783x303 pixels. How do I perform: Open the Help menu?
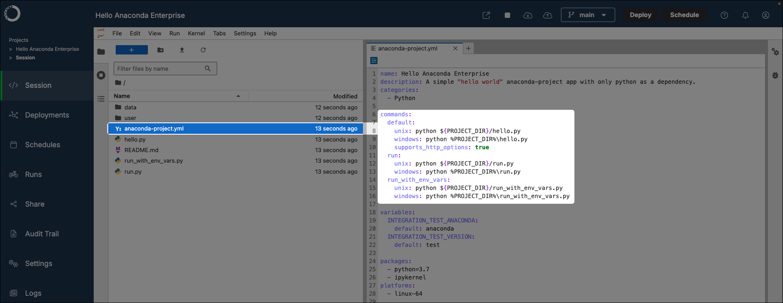point(271,33)
